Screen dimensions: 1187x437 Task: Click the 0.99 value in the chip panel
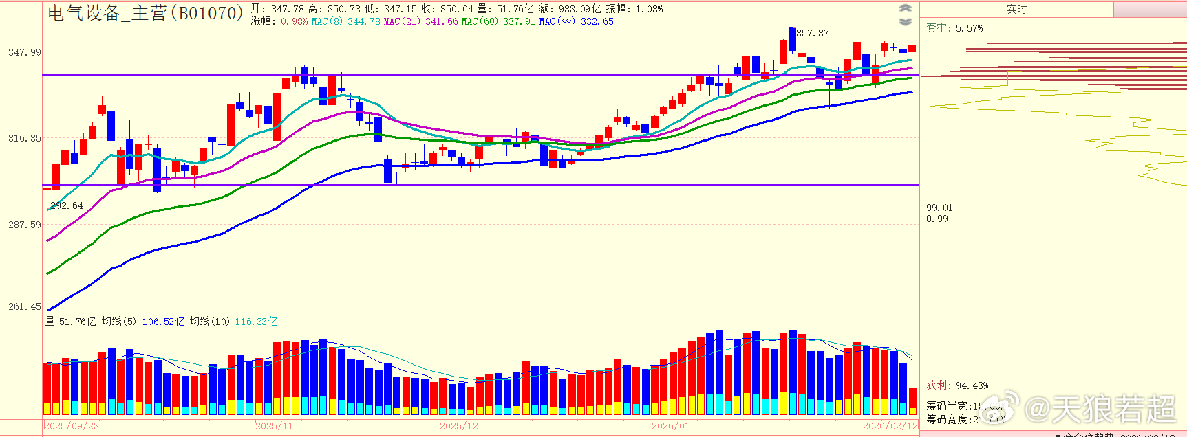coord(937,218)
